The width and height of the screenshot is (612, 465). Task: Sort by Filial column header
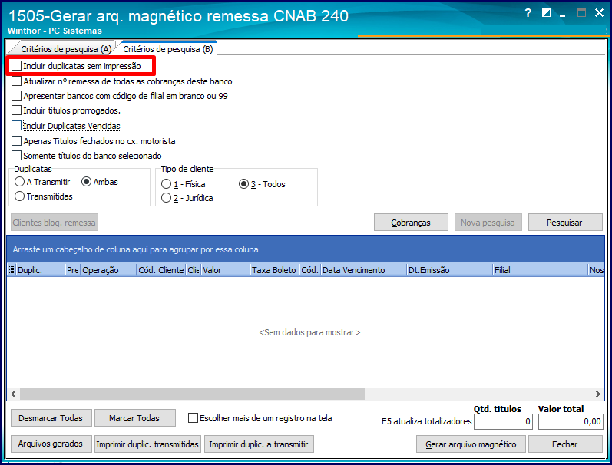click(540, 270)
